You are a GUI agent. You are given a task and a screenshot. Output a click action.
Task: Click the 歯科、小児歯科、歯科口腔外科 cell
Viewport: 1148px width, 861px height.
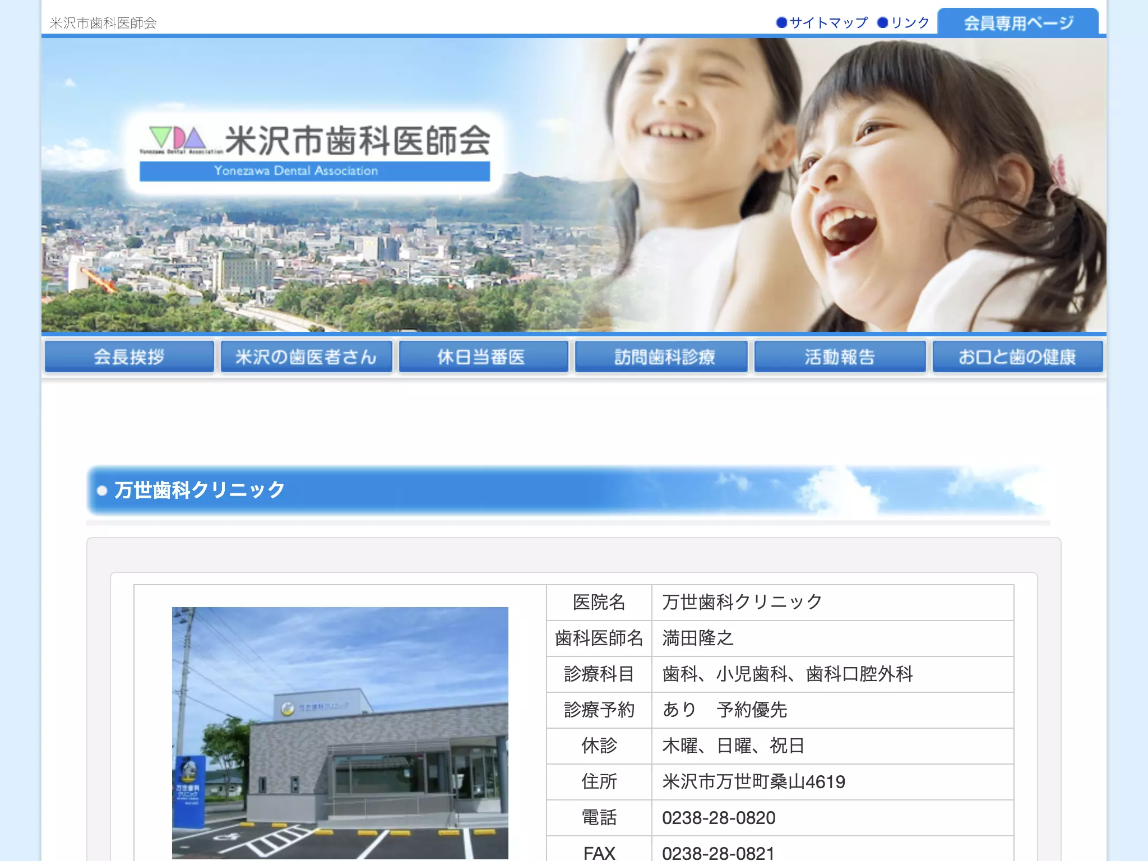click(x=832, y=674)
